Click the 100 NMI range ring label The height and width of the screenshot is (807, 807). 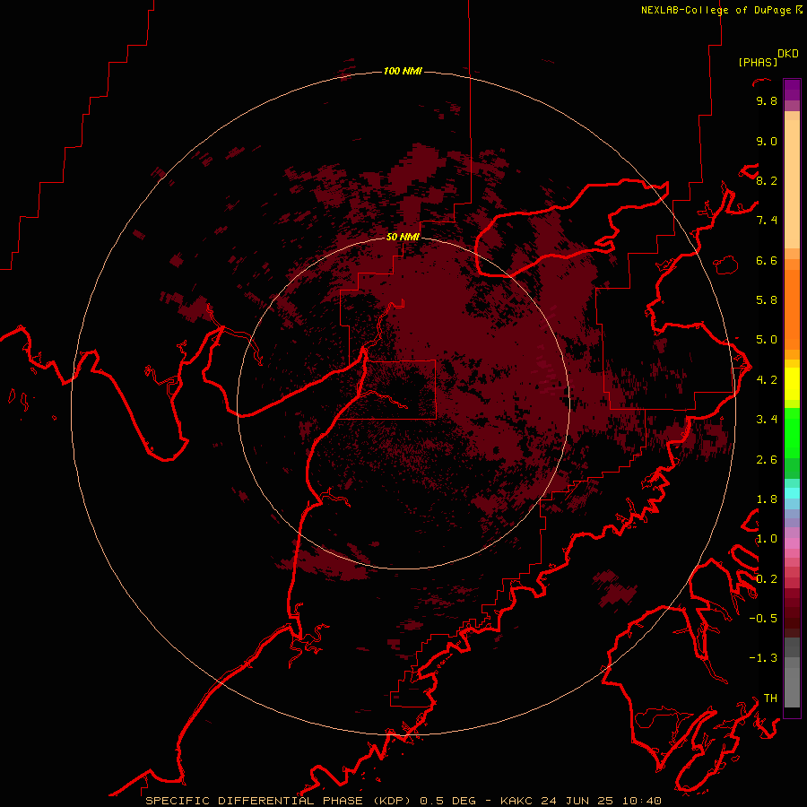(403, 71)
